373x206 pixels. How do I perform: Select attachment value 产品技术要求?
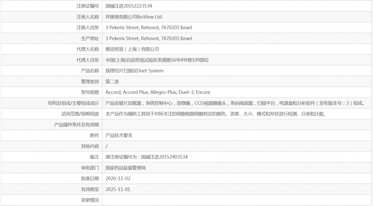coord(119,135)
